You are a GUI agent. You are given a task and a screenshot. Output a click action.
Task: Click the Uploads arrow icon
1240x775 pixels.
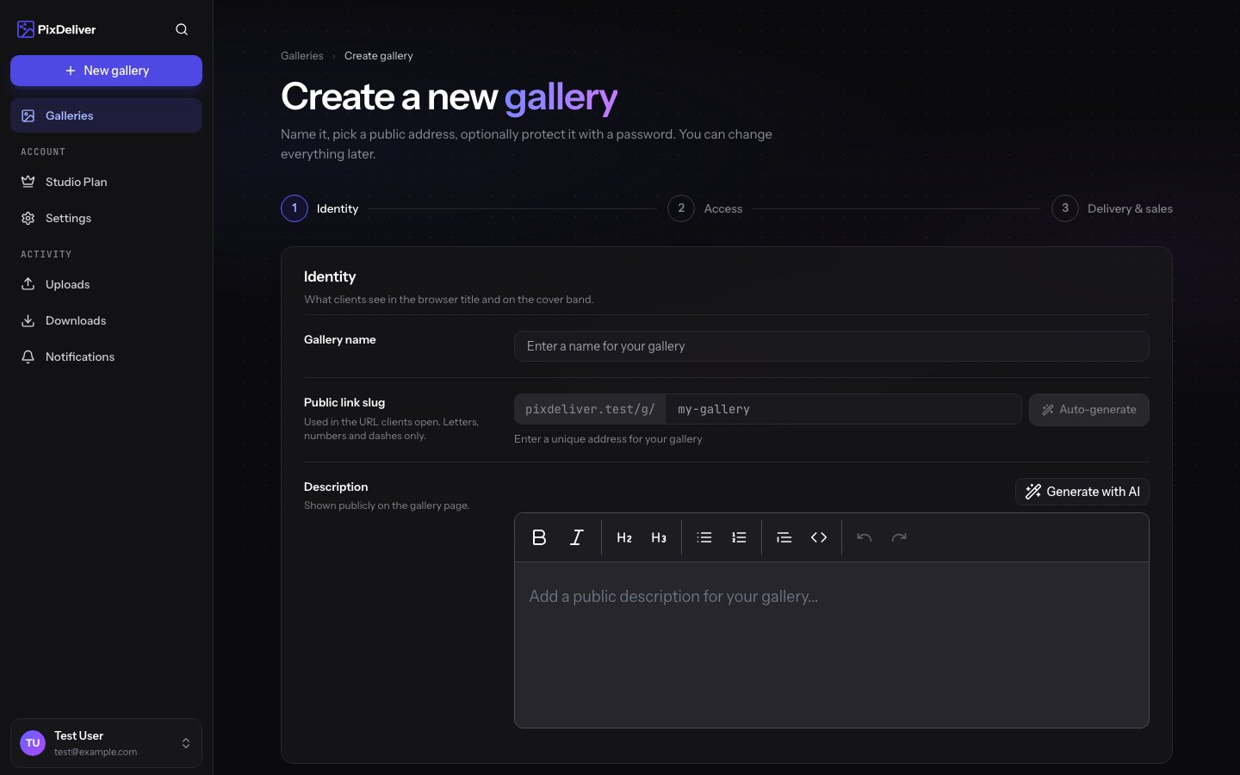point(28,284)
